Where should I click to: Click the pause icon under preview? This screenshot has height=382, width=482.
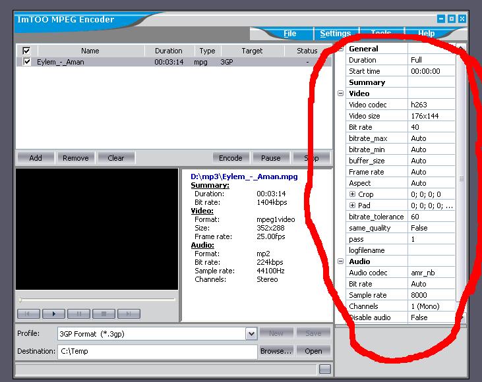(78, 314)
